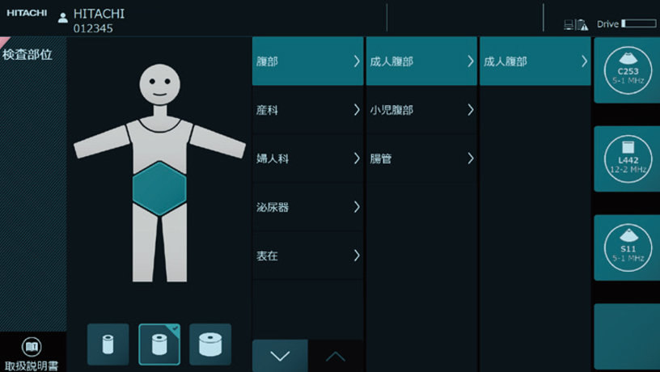Expand the 腹部 row chevron

tap(357, 61)
